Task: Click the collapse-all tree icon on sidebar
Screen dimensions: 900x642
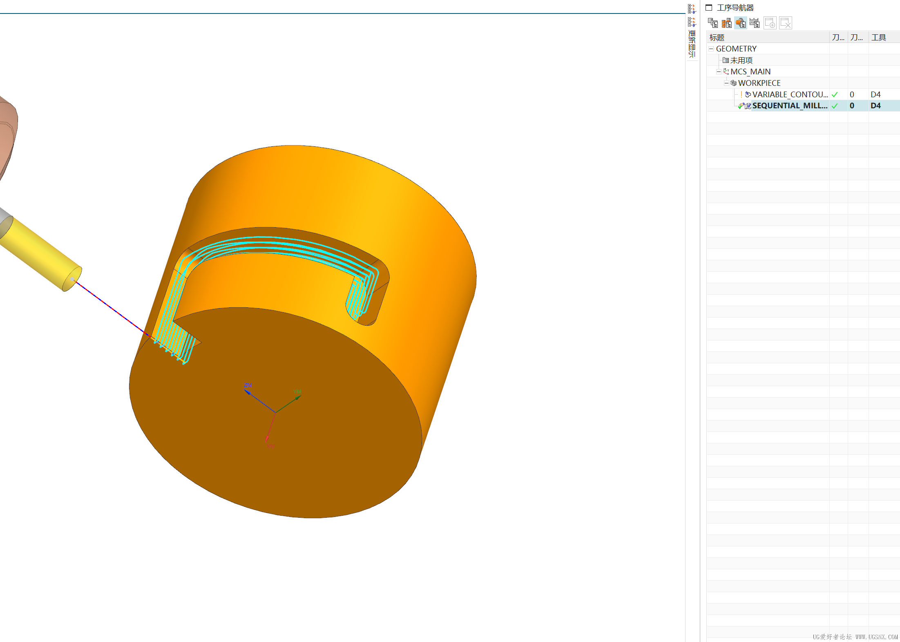Action: [691, 22]
